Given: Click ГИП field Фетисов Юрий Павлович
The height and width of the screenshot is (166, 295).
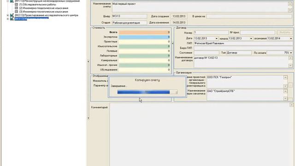Looking at the screenshot, I should [x=243, y=43].
